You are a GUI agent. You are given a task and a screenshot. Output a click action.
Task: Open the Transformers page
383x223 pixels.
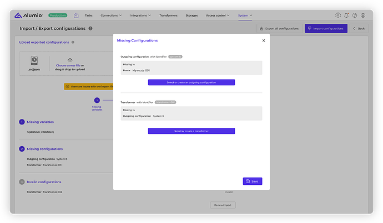click(168, 15)
